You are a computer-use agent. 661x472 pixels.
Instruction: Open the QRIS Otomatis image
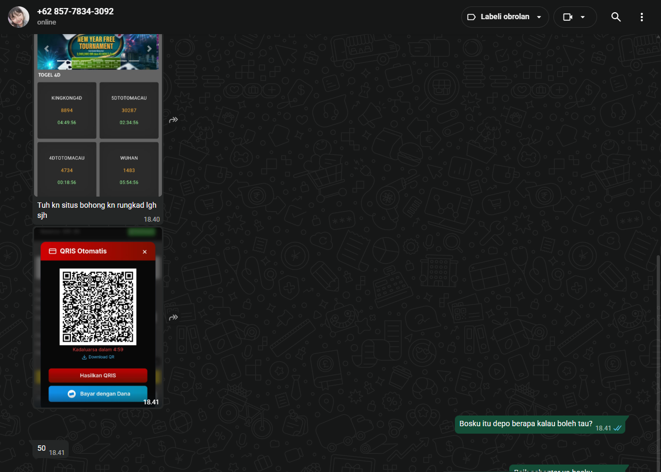coord(98,318)
